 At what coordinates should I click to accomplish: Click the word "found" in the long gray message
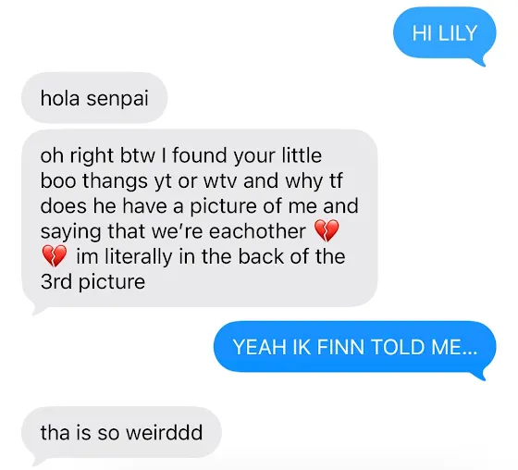point(199,155)
